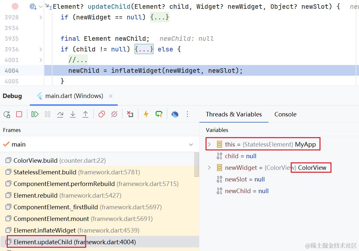This screenshot has height=251, width=359.
Task: Click the override gutter icon beside updateChild
Action: (x=33, y=7)
